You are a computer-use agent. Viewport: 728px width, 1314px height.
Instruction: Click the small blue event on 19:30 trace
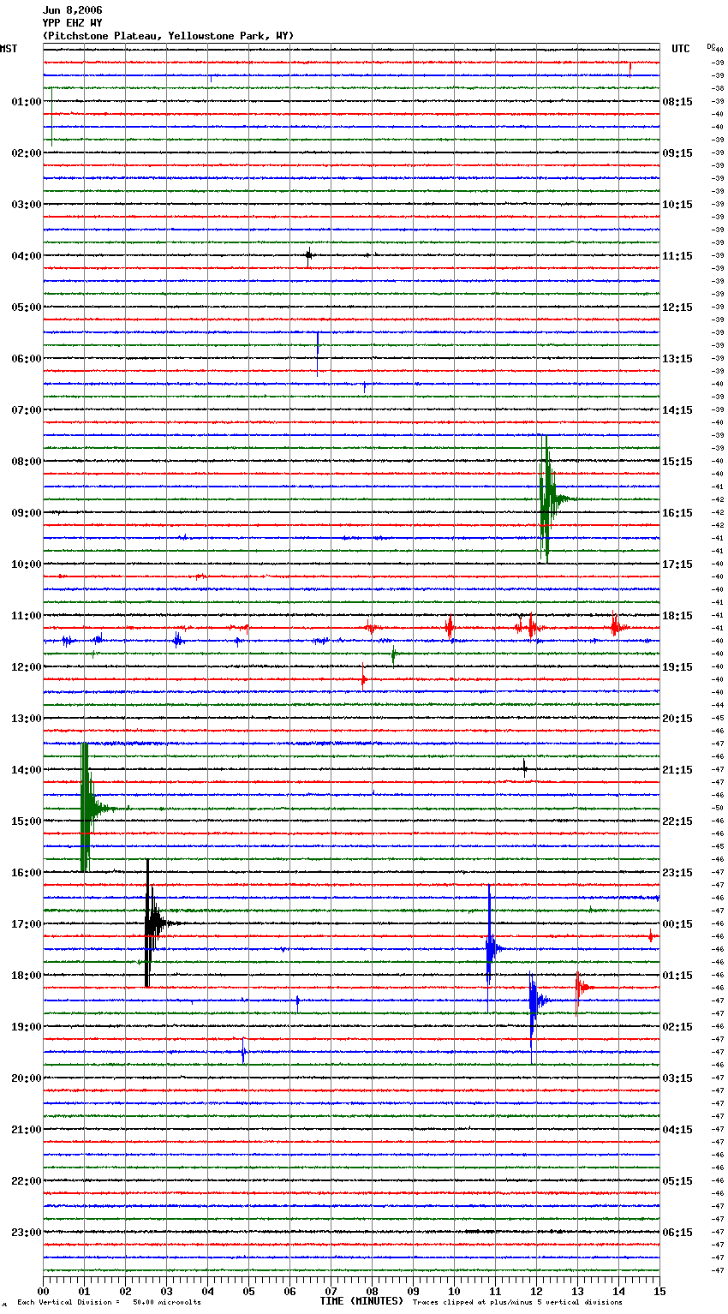(x=243, y=1052)
